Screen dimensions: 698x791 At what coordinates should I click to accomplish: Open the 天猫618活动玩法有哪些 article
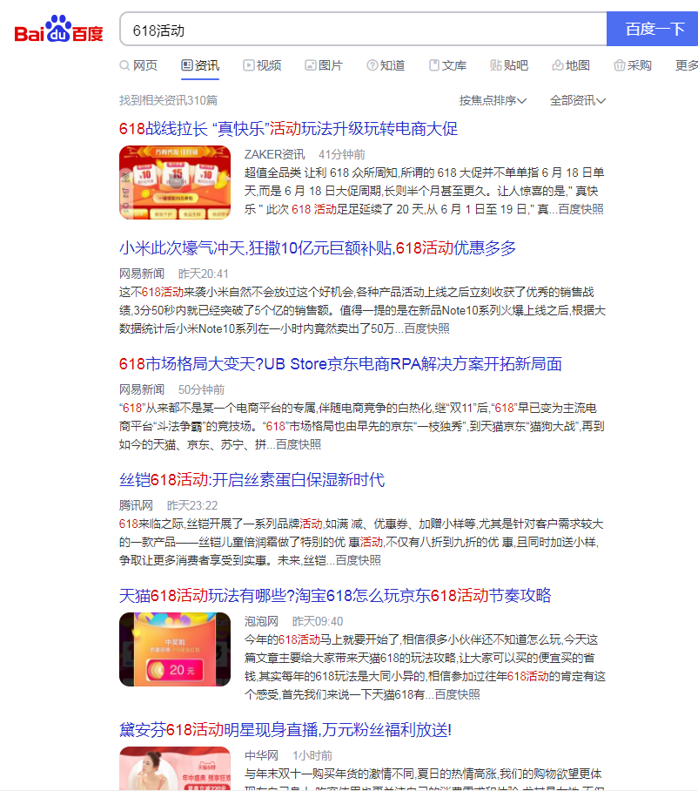pos(335,596)
